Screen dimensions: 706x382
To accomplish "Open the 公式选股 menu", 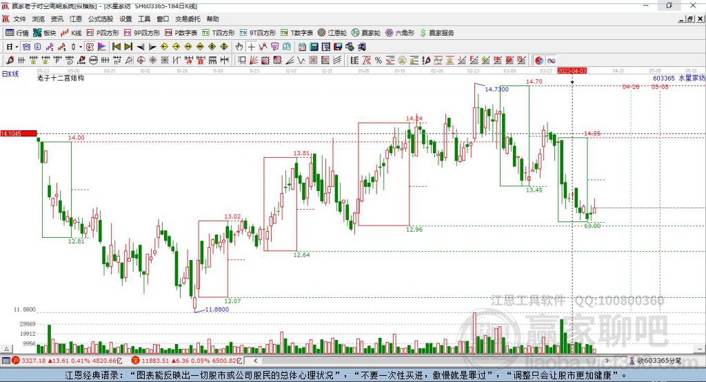I will (101, 19).
